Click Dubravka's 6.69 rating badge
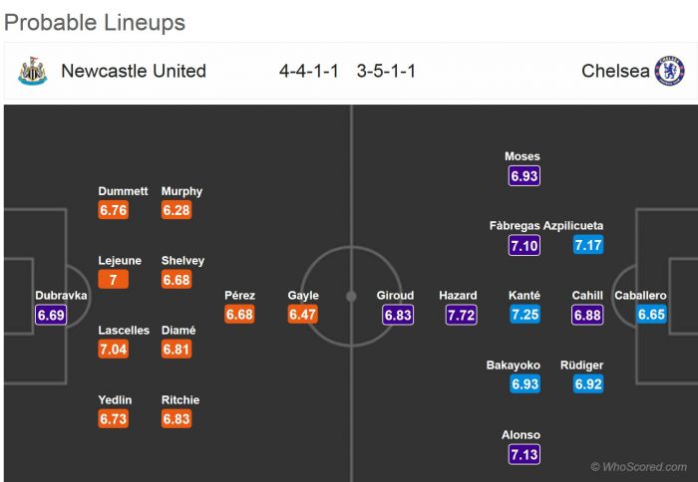 pyautogui.click(x=51, y=315)
